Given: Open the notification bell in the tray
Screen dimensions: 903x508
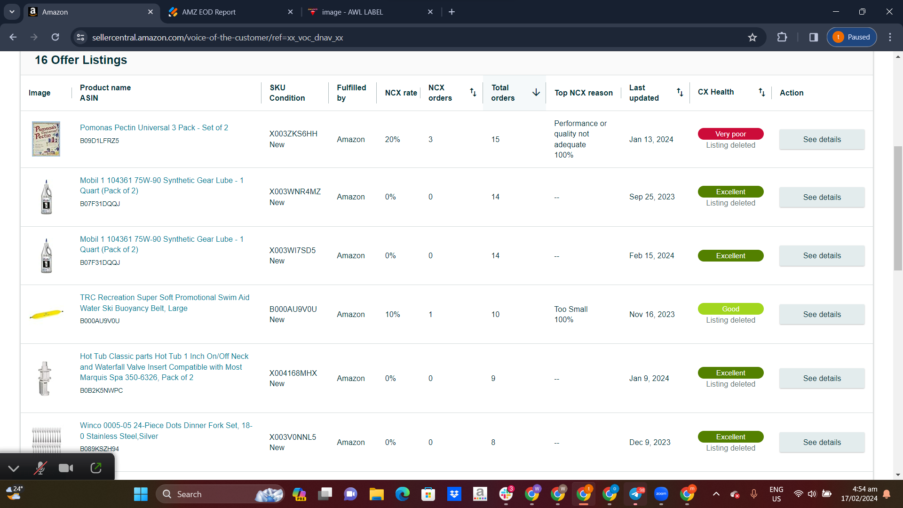Looking at the screenshot, I should [887, 494].
